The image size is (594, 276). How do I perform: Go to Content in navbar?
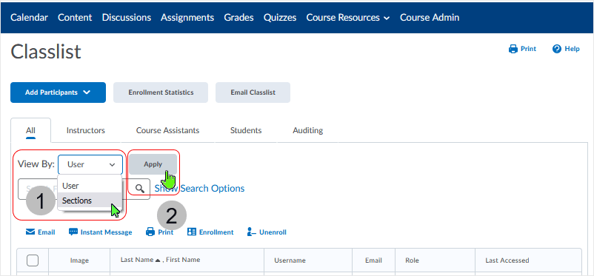[75, 18]
